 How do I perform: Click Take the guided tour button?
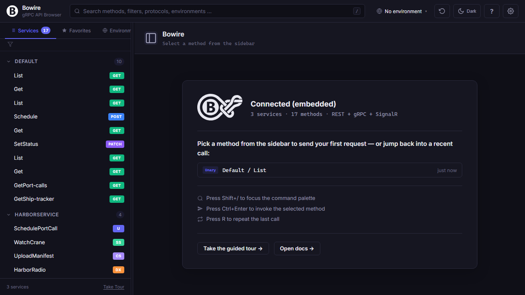tap(233, 248)
